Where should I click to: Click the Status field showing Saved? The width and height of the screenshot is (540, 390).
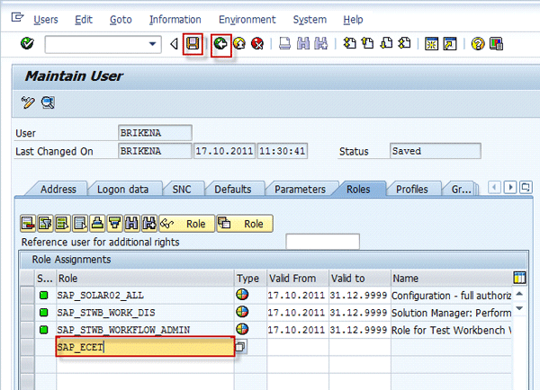[x=436, y=151]
